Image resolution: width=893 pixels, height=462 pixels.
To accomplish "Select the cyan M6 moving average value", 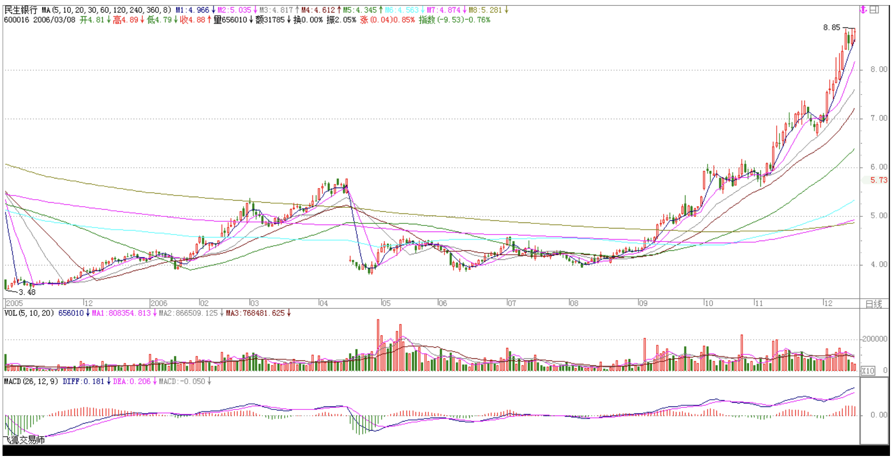I will (402, 10).
